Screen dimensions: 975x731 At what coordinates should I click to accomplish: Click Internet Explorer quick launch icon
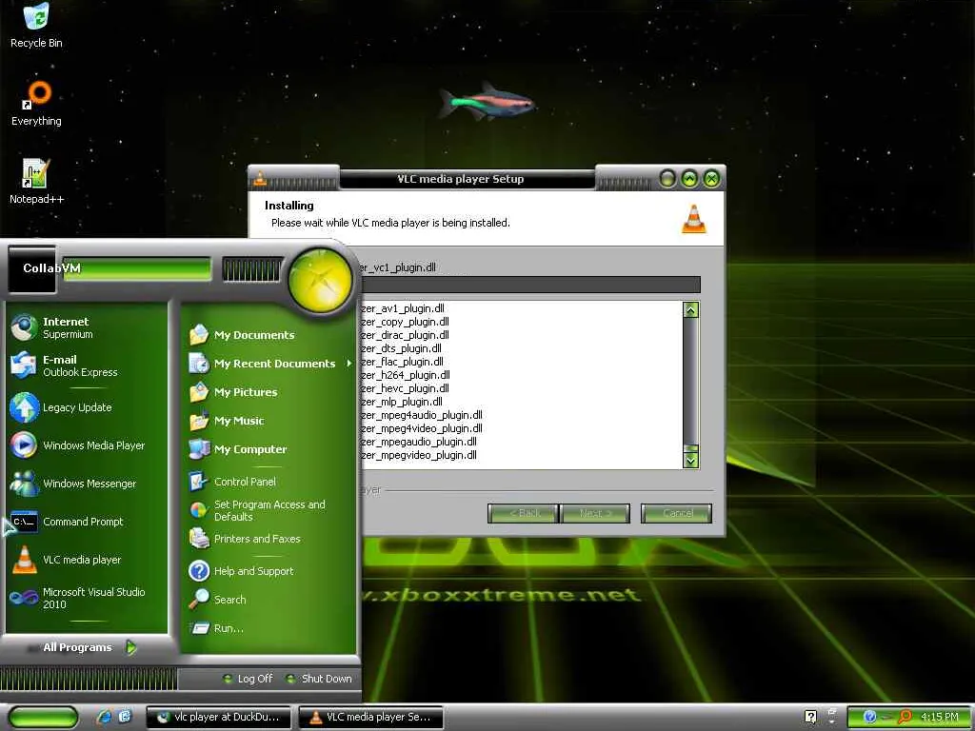[104, 717]
